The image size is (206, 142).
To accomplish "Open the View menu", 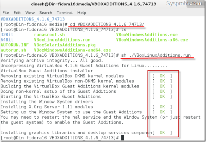I will pyautogui.click(x=30, y=13).
